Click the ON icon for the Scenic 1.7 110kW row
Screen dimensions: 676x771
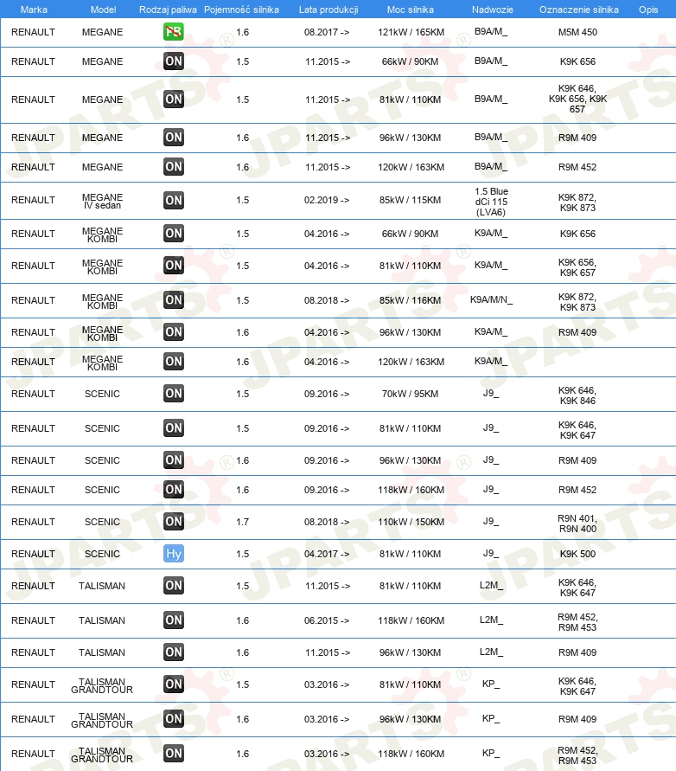coord(174,522)
